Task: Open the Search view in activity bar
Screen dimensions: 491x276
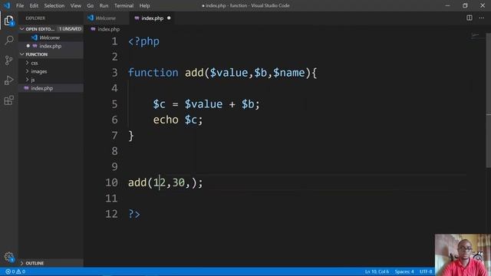Action: point(8,40)
